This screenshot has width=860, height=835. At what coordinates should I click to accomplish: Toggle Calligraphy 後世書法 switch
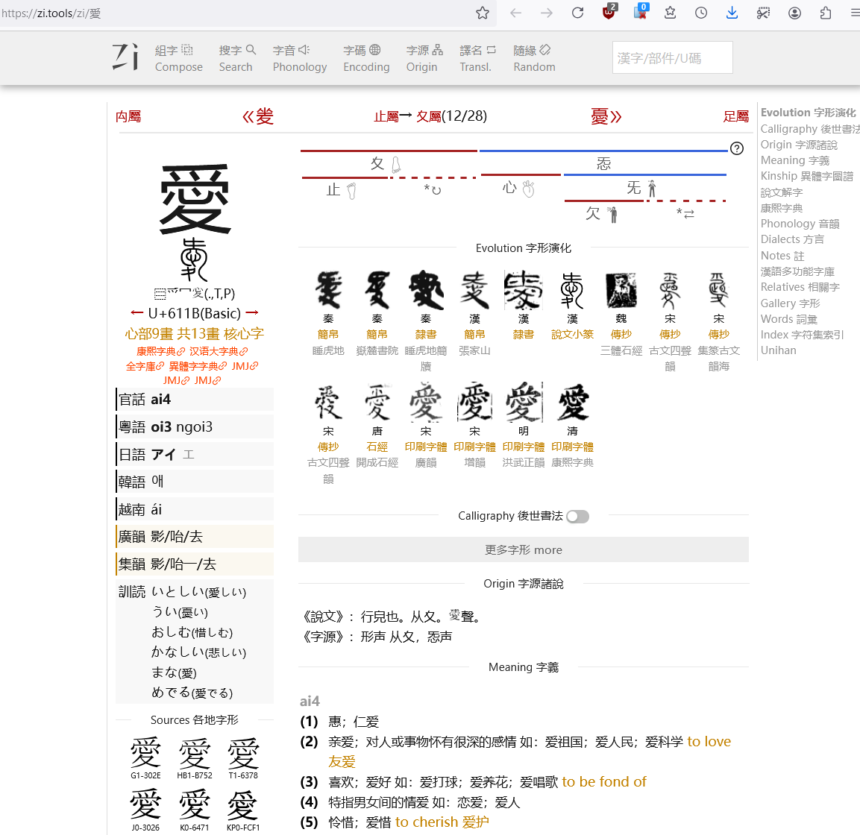[577, 517]
